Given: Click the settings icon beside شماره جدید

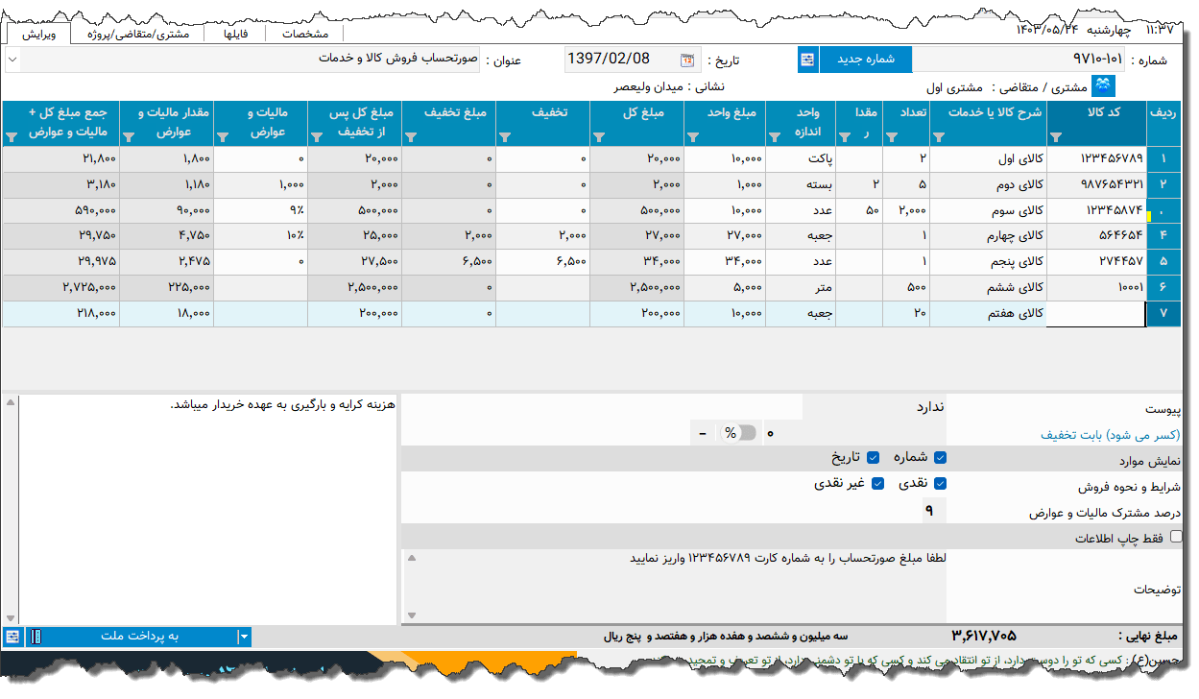Looking at the screenshot, I should point(807,60).
